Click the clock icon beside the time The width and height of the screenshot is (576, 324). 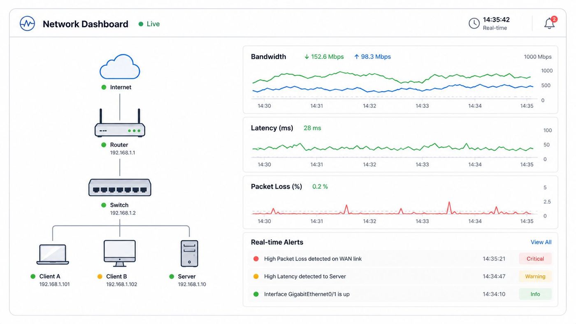tap(474, 23)
